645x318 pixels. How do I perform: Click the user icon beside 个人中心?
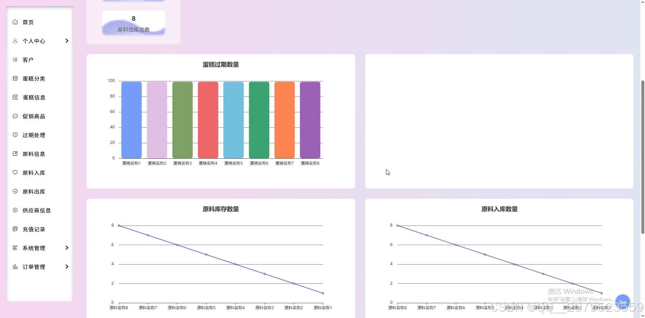15,41
